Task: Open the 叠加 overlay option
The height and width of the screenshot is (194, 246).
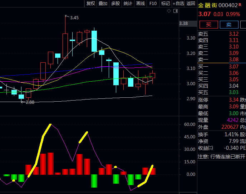Action: (103, 4)
